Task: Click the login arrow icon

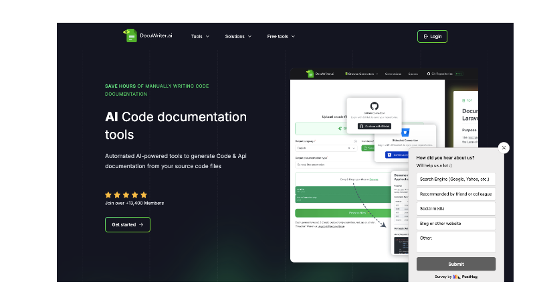Action: pyautogui.click(x=425, y=37)
